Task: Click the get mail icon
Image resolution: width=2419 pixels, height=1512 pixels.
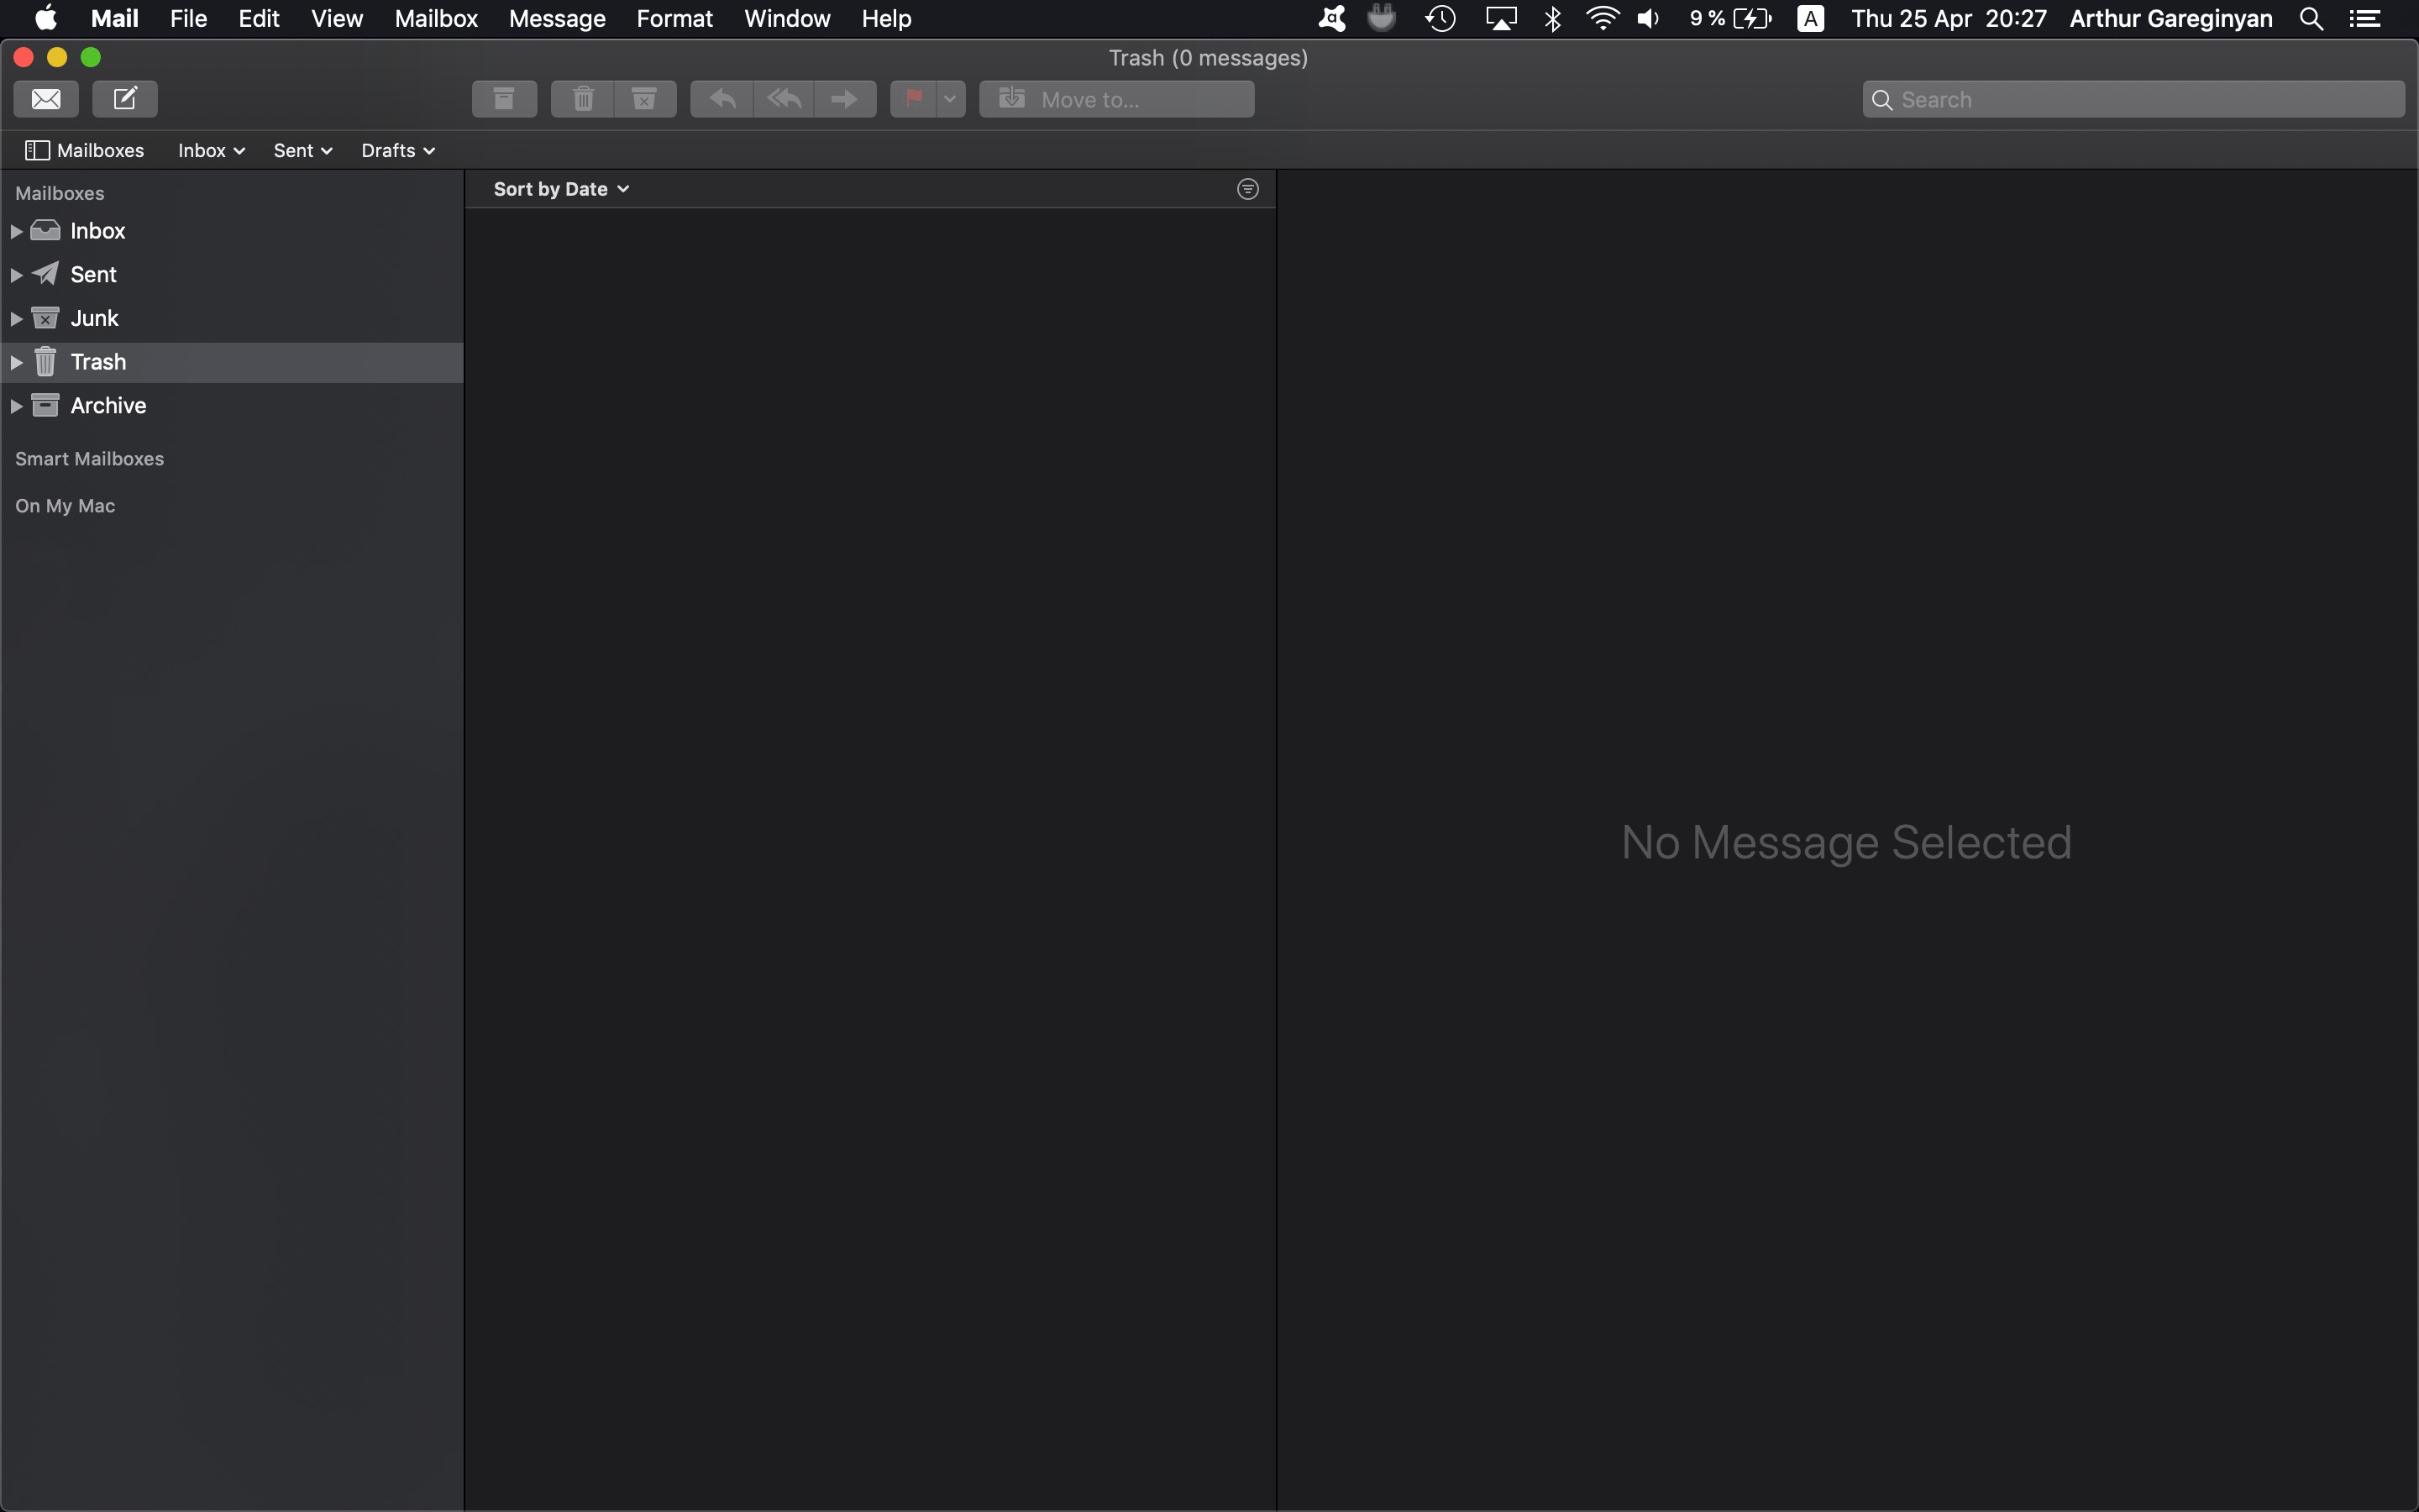Action: pos(47,97)
